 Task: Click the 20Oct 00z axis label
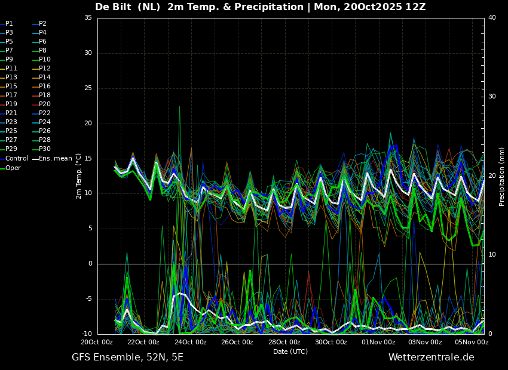pyautogui.click(x=97, y=342)
